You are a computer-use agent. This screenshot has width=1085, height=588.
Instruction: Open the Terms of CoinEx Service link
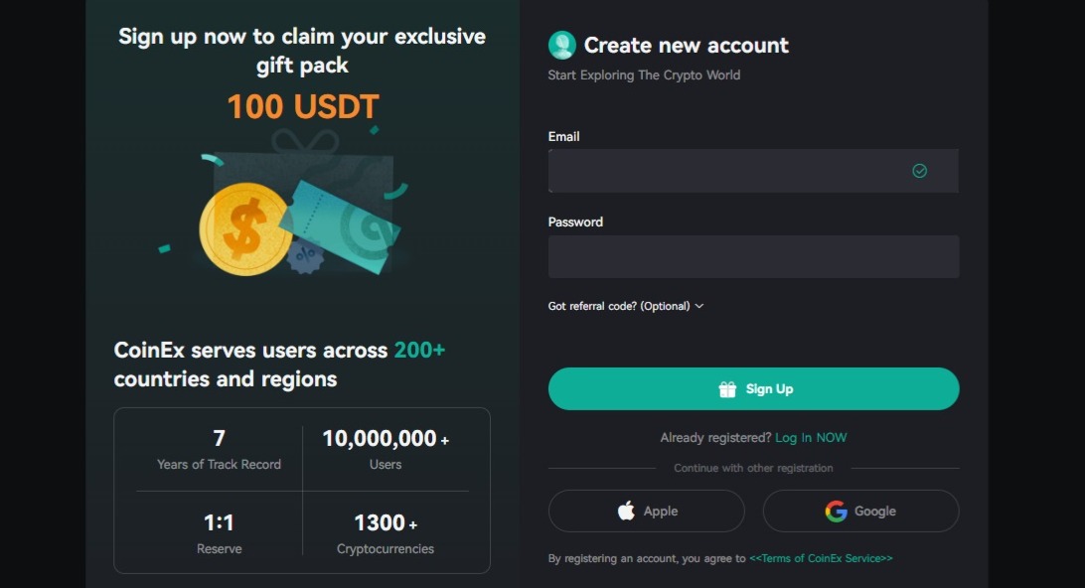821,558
